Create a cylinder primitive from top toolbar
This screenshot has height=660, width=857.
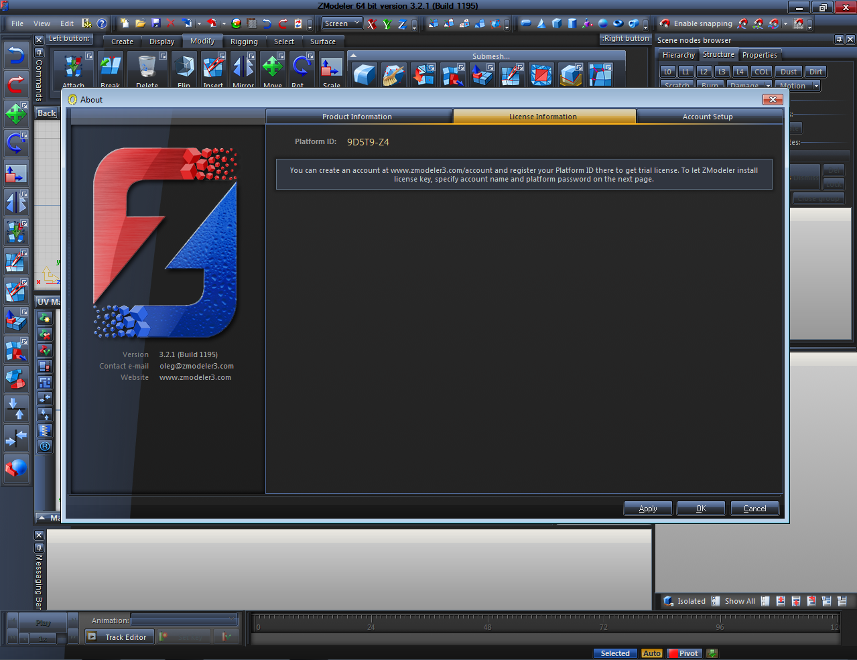click(572, 23)
